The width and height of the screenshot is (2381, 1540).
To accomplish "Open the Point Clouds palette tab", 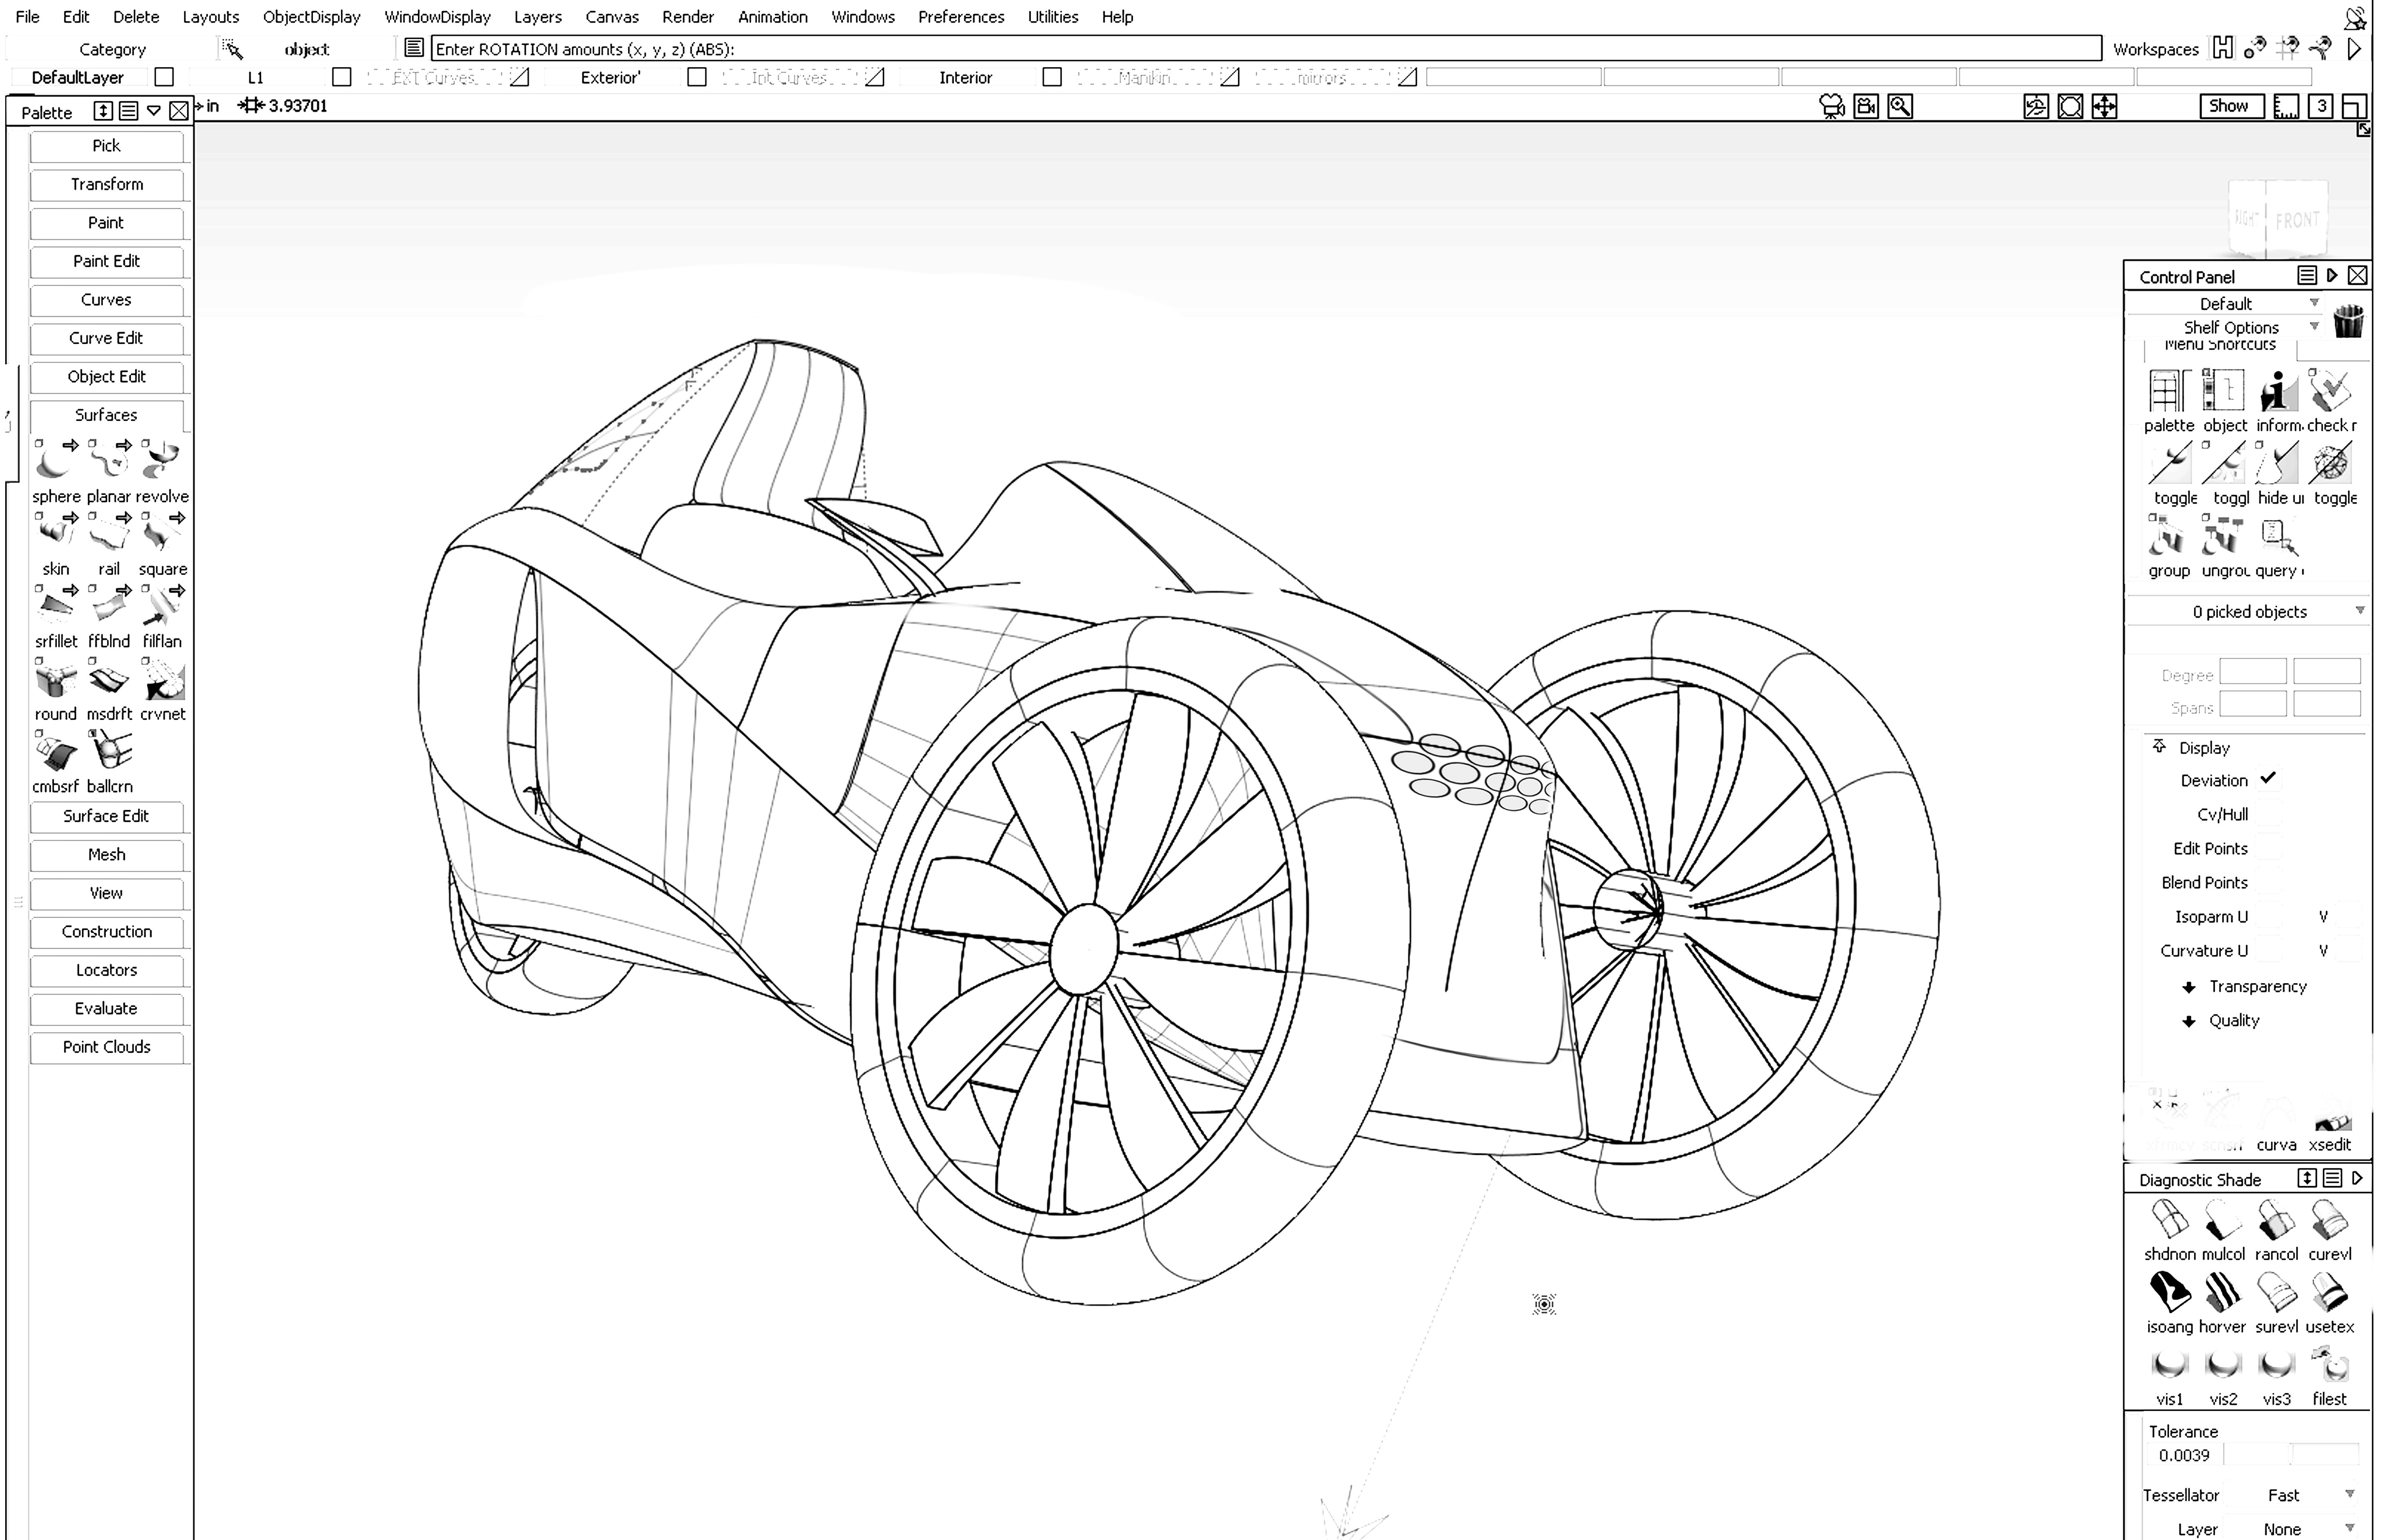I will [x=106, y=1047].
